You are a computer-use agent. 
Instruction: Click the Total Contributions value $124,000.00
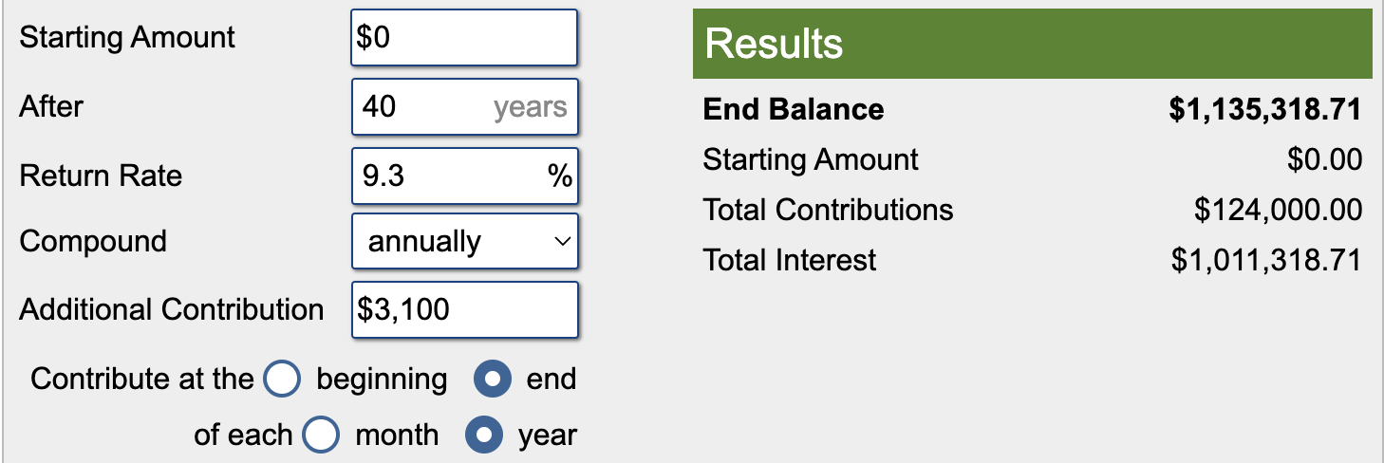pyautogui.click(x=1278, y=210)
